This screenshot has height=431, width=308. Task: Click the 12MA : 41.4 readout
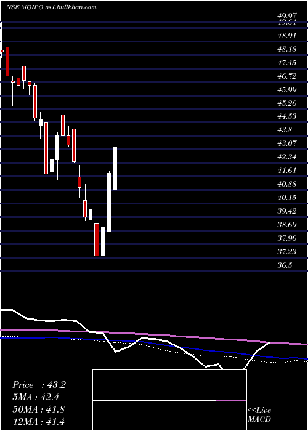39,422
